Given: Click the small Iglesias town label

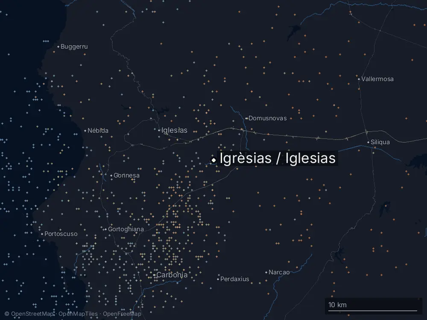Looking at the screenshot, I should pos(174,130).
